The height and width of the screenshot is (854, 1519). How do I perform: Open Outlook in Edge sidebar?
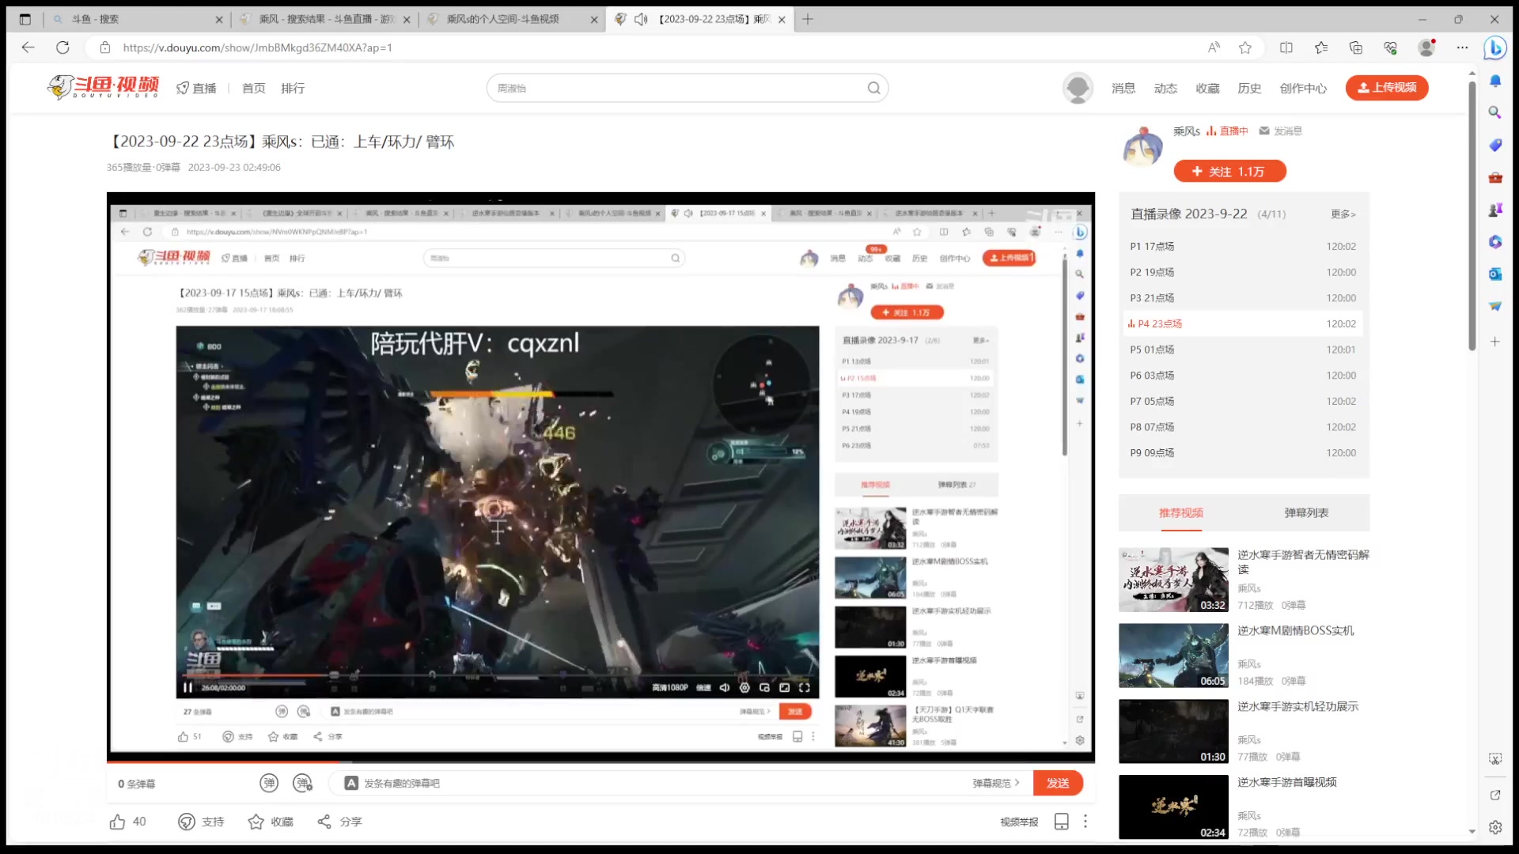1494,274
